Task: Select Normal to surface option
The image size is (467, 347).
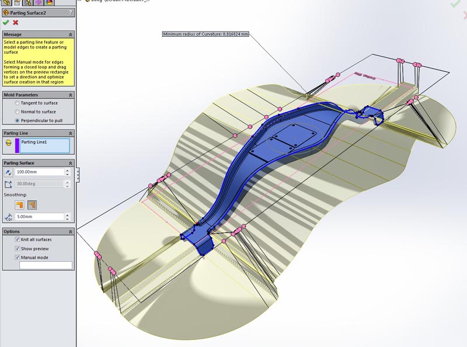Action: (18, 112)
